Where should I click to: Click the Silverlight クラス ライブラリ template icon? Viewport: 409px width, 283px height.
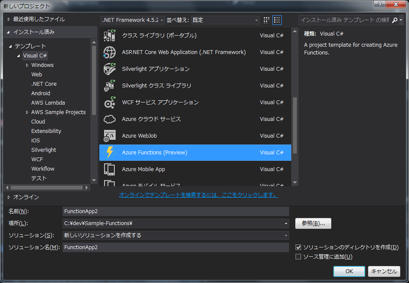109,85
